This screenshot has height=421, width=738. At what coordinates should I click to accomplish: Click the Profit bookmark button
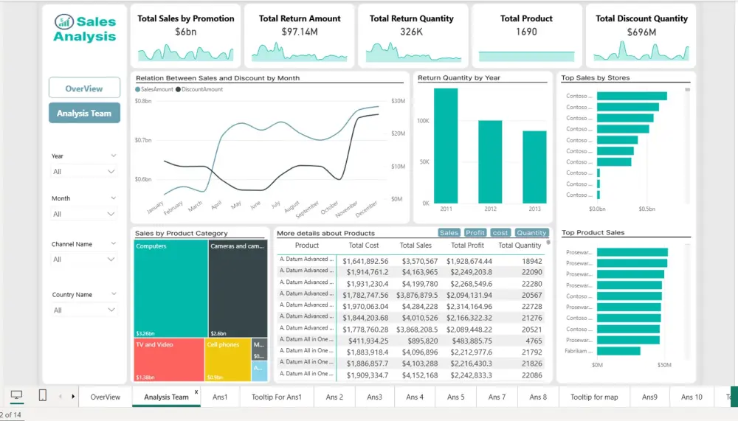pyautogui.click(x=475, y=233)
